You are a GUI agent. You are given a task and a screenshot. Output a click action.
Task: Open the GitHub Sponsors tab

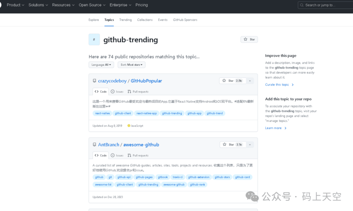tap(185, 20)
